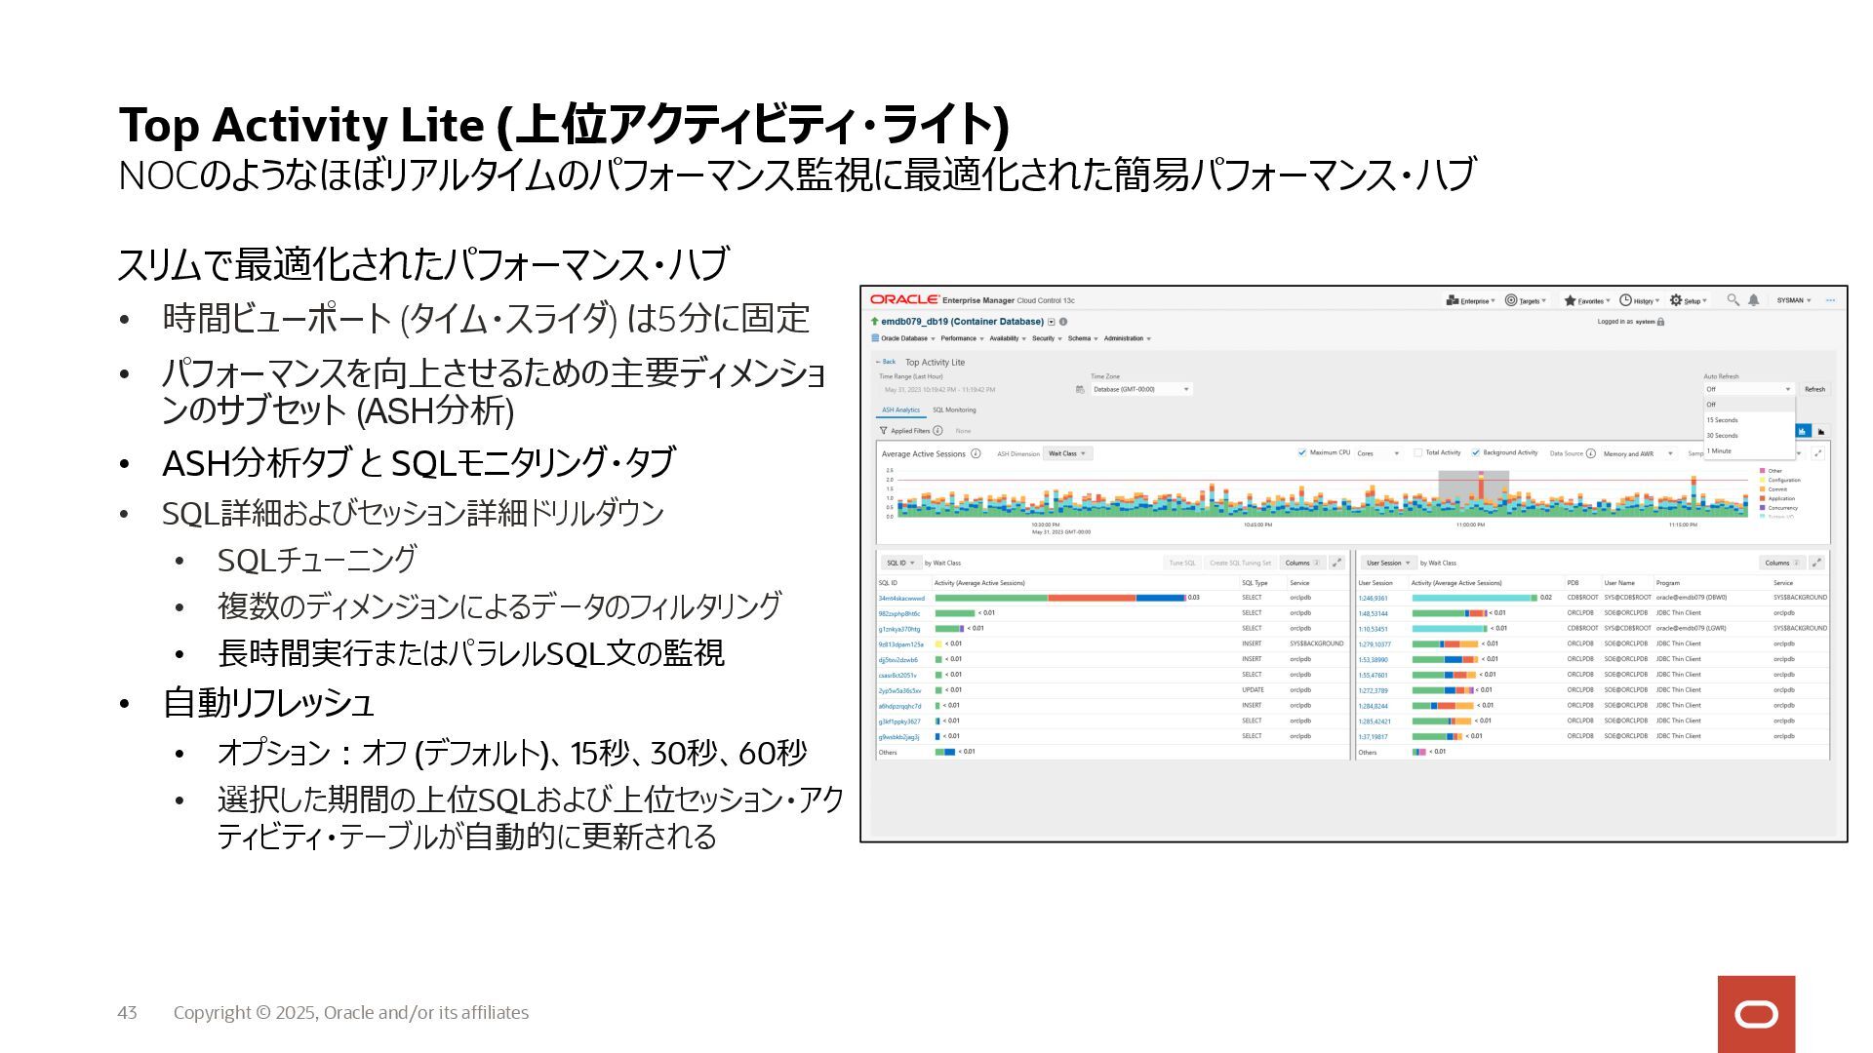The image size is (1873, 1053).
Task: Click the Time Range date field
Action: point(976,389)
